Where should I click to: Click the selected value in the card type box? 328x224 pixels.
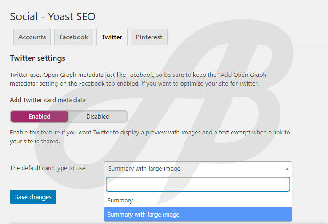[144, 168]
